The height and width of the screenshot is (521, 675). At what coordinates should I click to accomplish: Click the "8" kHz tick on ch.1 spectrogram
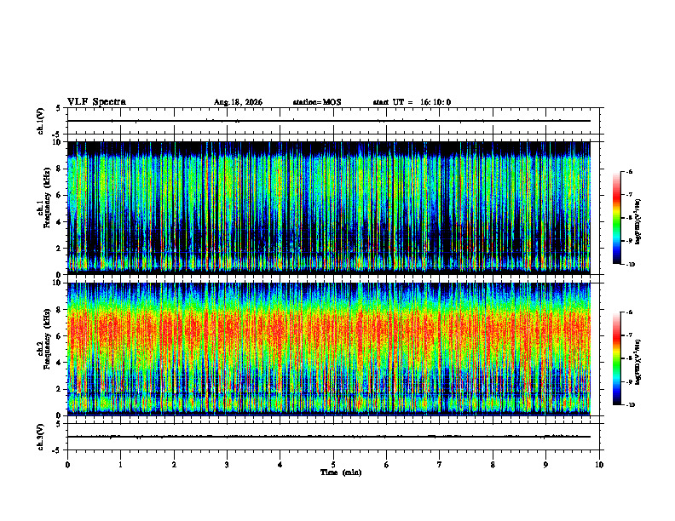[x=59, y=169]
